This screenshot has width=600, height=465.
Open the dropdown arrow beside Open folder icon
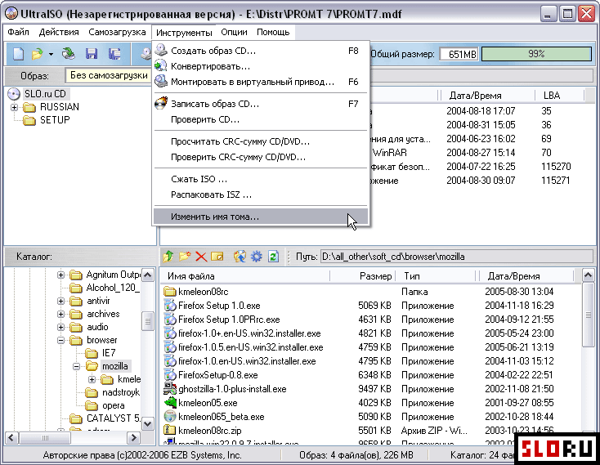pyautogui.click(x=51, y=54)
